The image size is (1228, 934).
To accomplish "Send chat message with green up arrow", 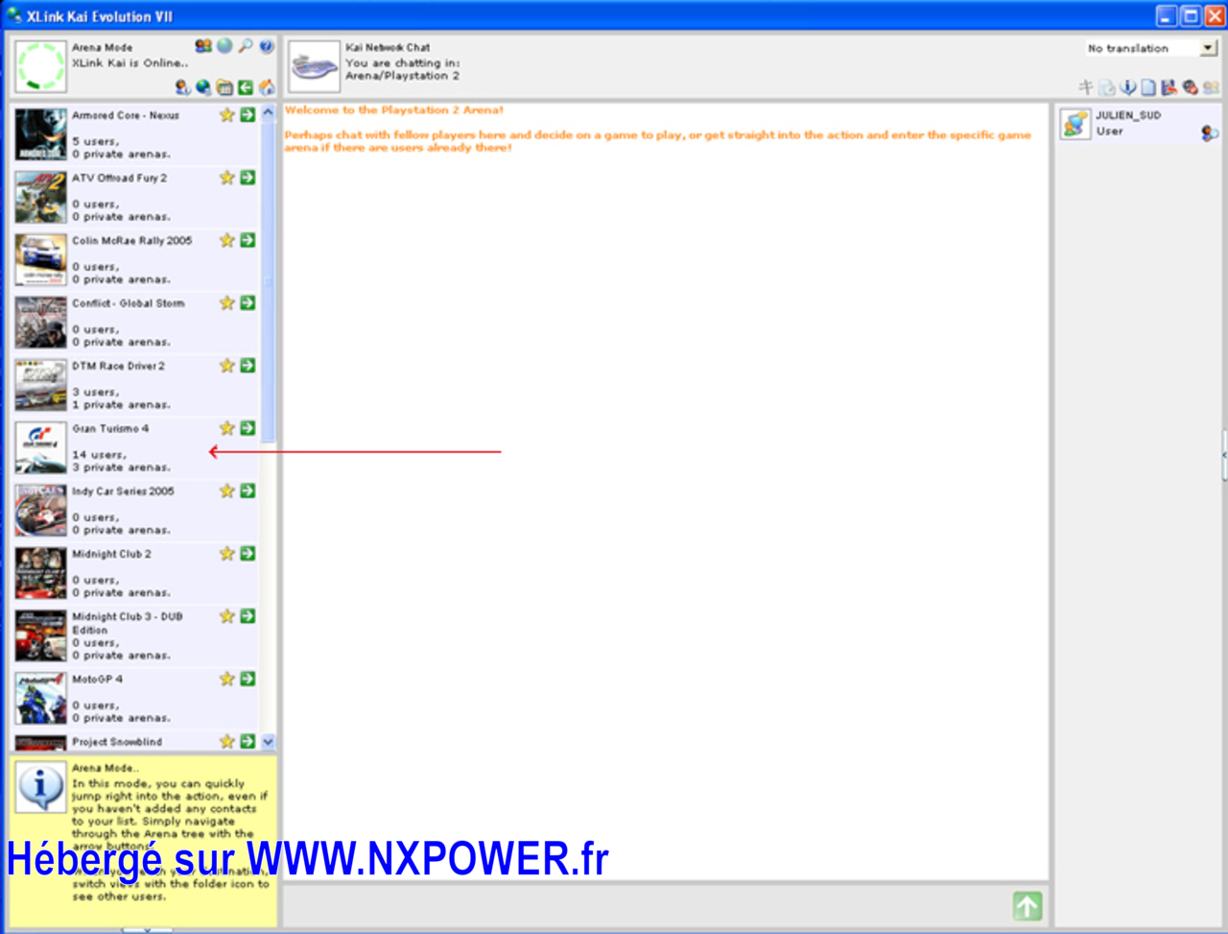I will coord(1027,906).
